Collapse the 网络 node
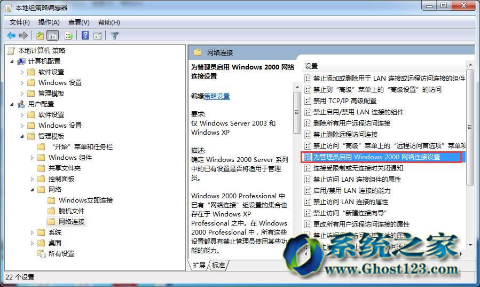Viewport: 480px width, 287px height. [x=32, y=190]
